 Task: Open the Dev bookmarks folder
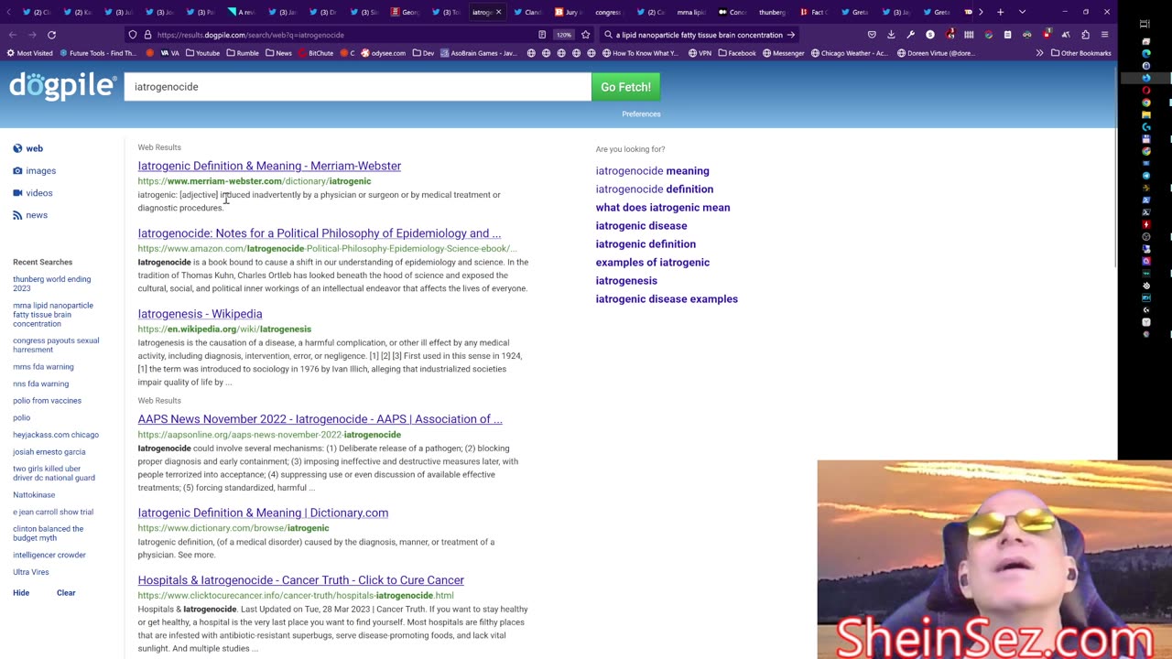(423, 53)
